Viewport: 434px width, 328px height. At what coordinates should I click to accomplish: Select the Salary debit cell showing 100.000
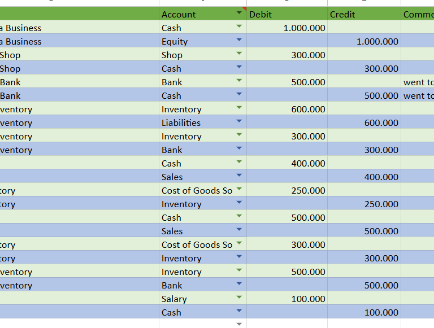click(287, 299)
